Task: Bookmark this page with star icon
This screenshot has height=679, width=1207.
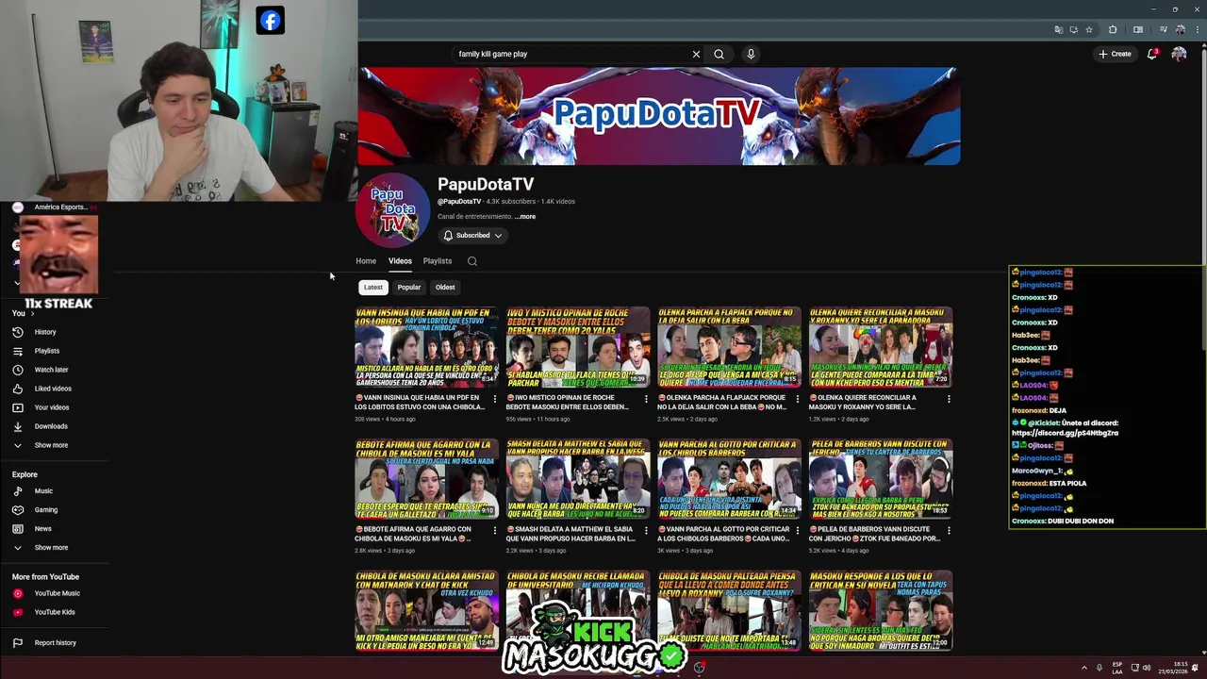Action: pyautogui.click(x=1089, y=29)
